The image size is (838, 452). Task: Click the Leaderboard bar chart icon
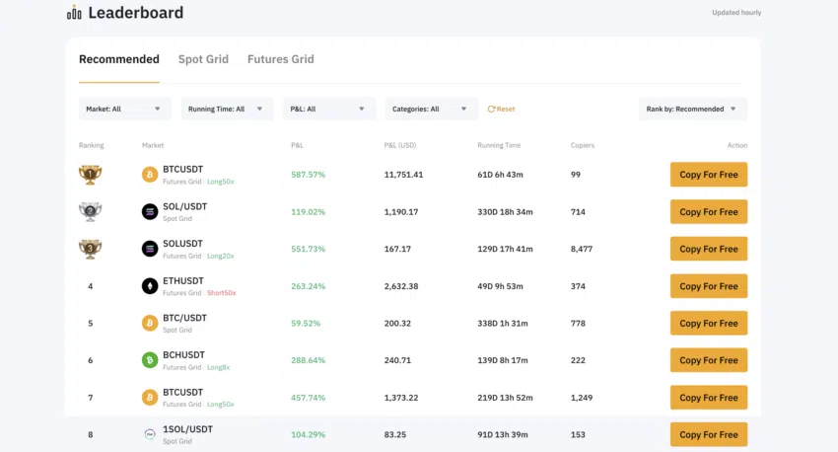tap(74, 13)
